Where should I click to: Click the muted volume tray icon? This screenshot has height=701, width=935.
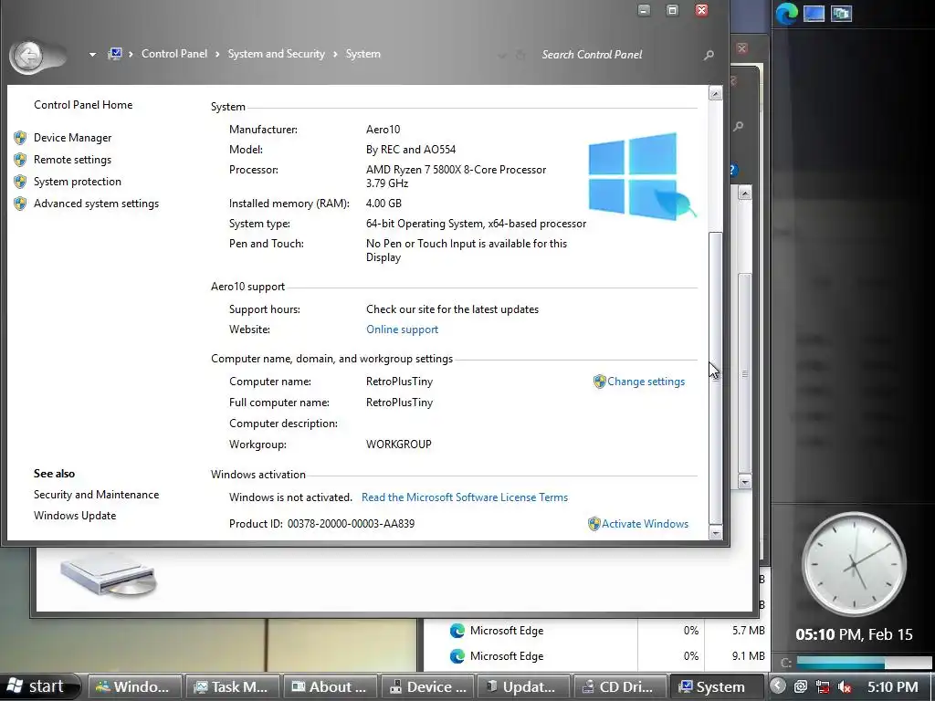pos(845,687)
